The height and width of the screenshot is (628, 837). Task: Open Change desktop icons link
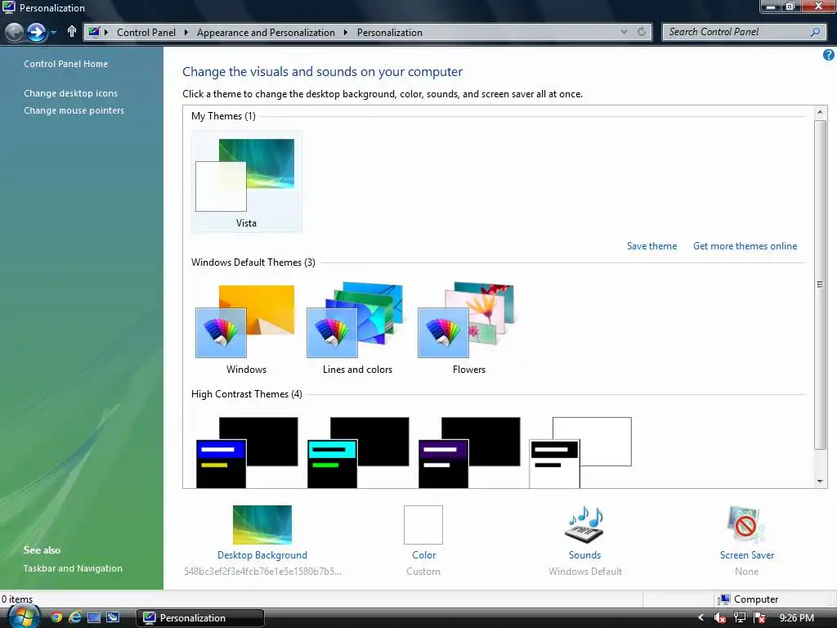point(70,93)
